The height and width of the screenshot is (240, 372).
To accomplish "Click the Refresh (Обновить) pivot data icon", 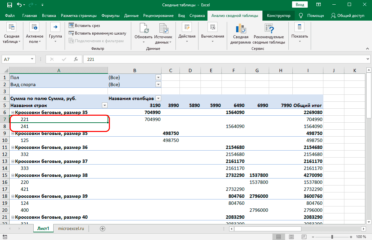I will click(144, 29).
